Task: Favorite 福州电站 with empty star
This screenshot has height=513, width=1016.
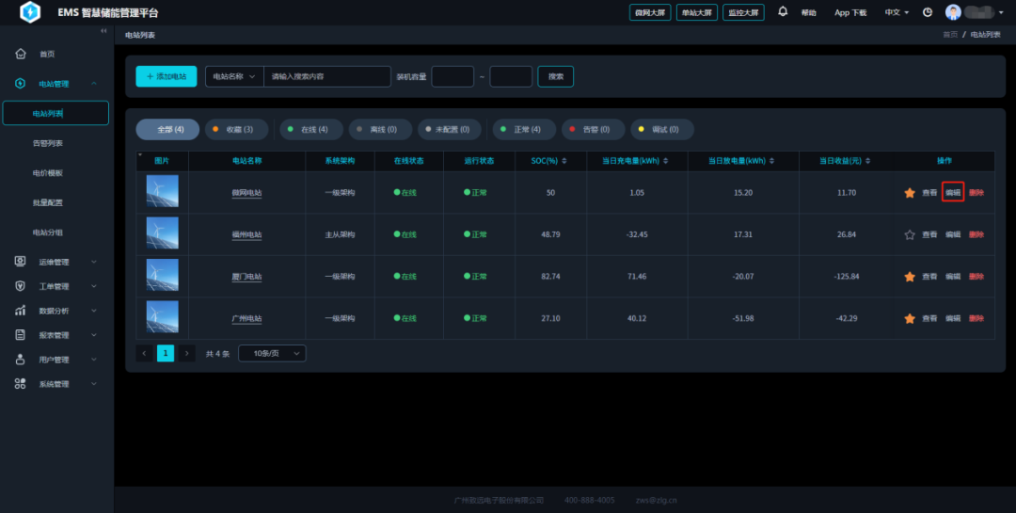Action: 910,234
